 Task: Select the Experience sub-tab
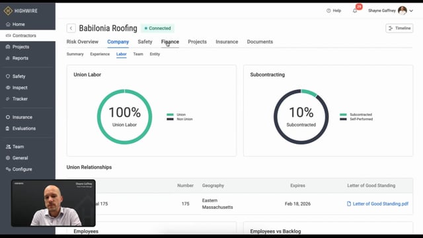coord(100,54)
